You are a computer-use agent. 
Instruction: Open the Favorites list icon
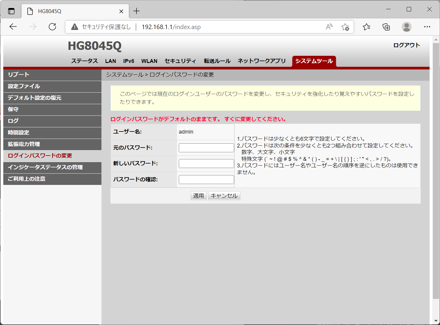(x=367, y=27)
